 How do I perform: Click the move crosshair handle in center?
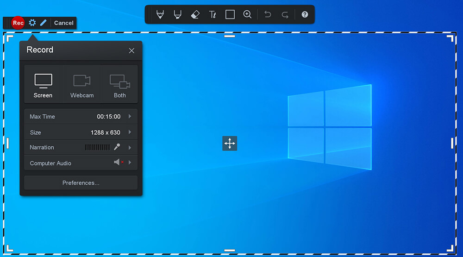230,144
